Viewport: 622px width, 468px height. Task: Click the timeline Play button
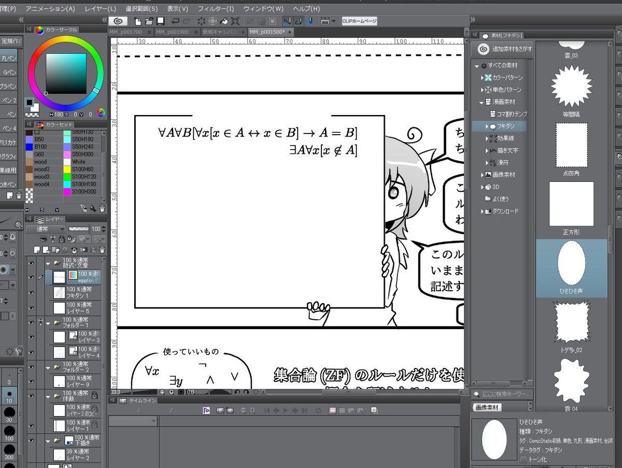click(287, 410)
